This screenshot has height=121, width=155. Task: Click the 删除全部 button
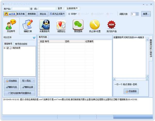[28, 87]
